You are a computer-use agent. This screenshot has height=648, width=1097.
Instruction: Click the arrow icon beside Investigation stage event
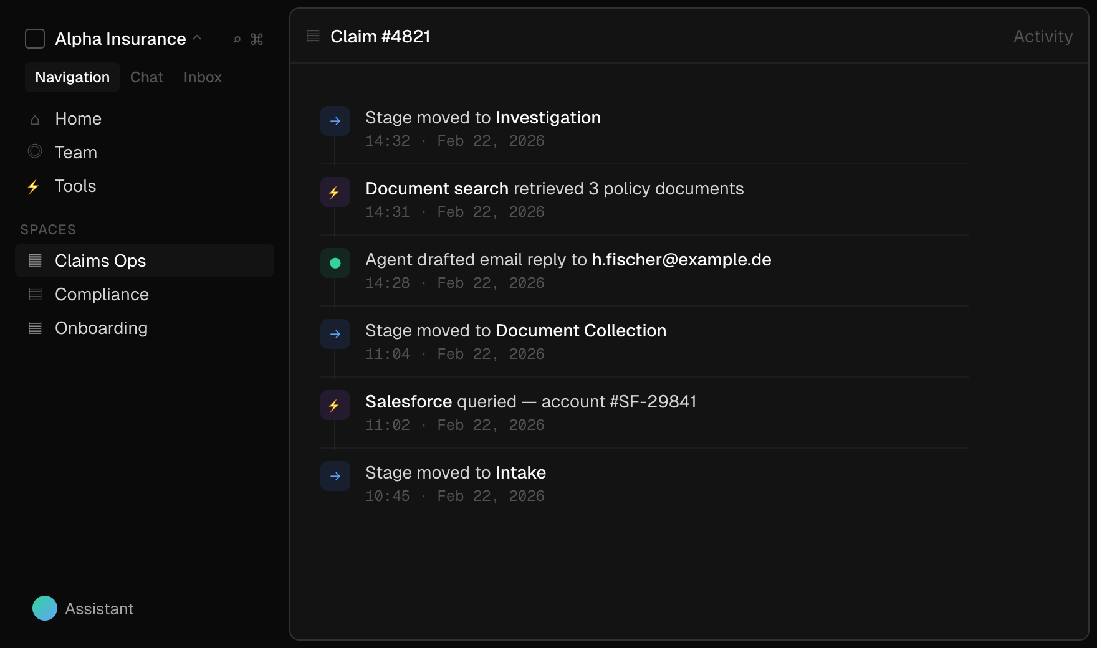point(335,121)
